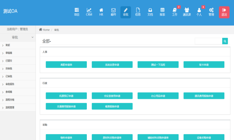Collapse the 审批 sidebar section header
Screen dimensions: 234x140
(18, 37)
